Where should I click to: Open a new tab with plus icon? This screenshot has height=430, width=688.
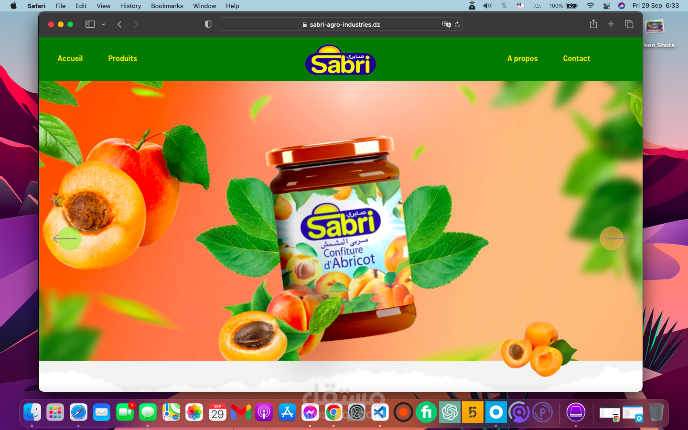pos(611,24)
